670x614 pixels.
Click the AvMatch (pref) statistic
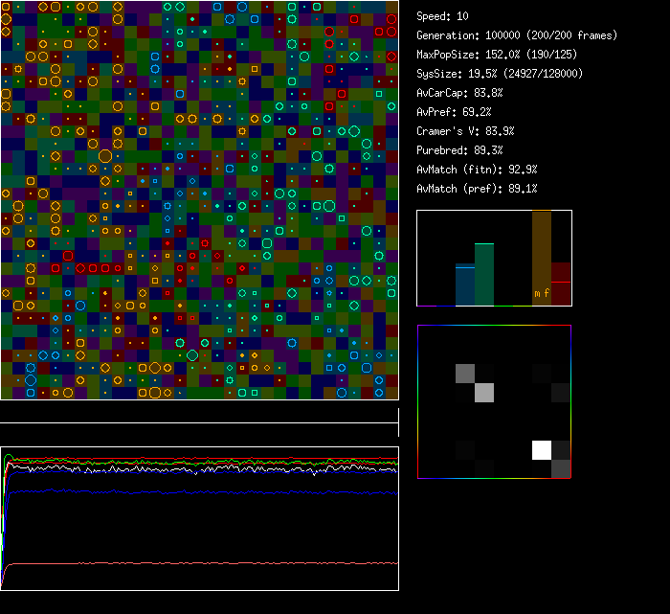coord(477,189)
